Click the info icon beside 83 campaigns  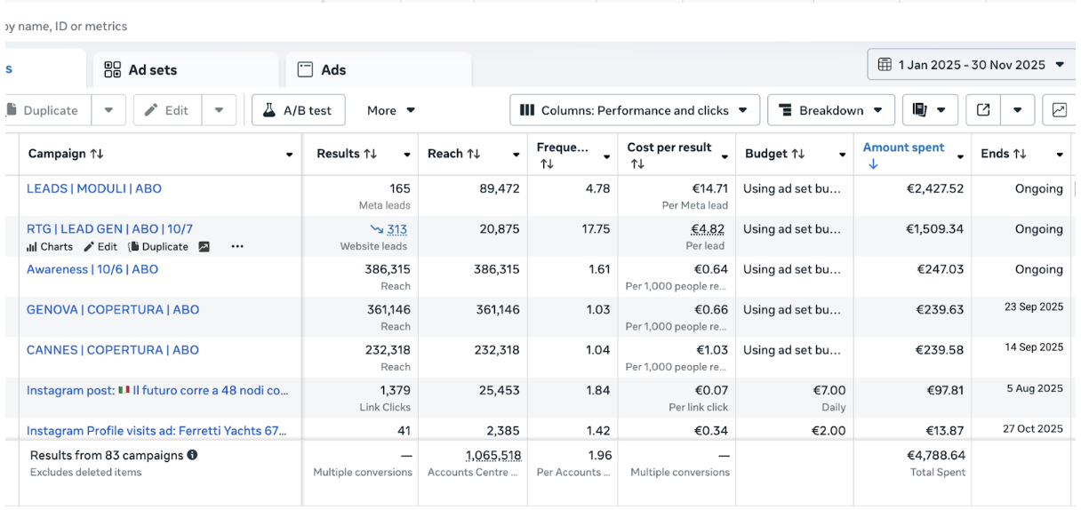pos(192,455)
